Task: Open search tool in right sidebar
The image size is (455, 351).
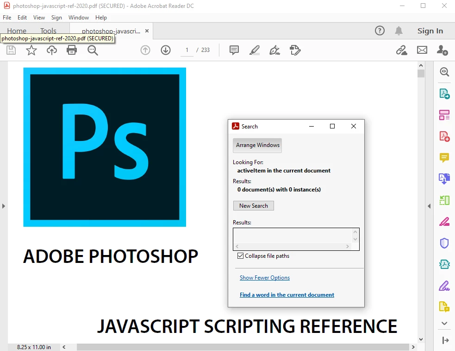Action: click(444, 72)
